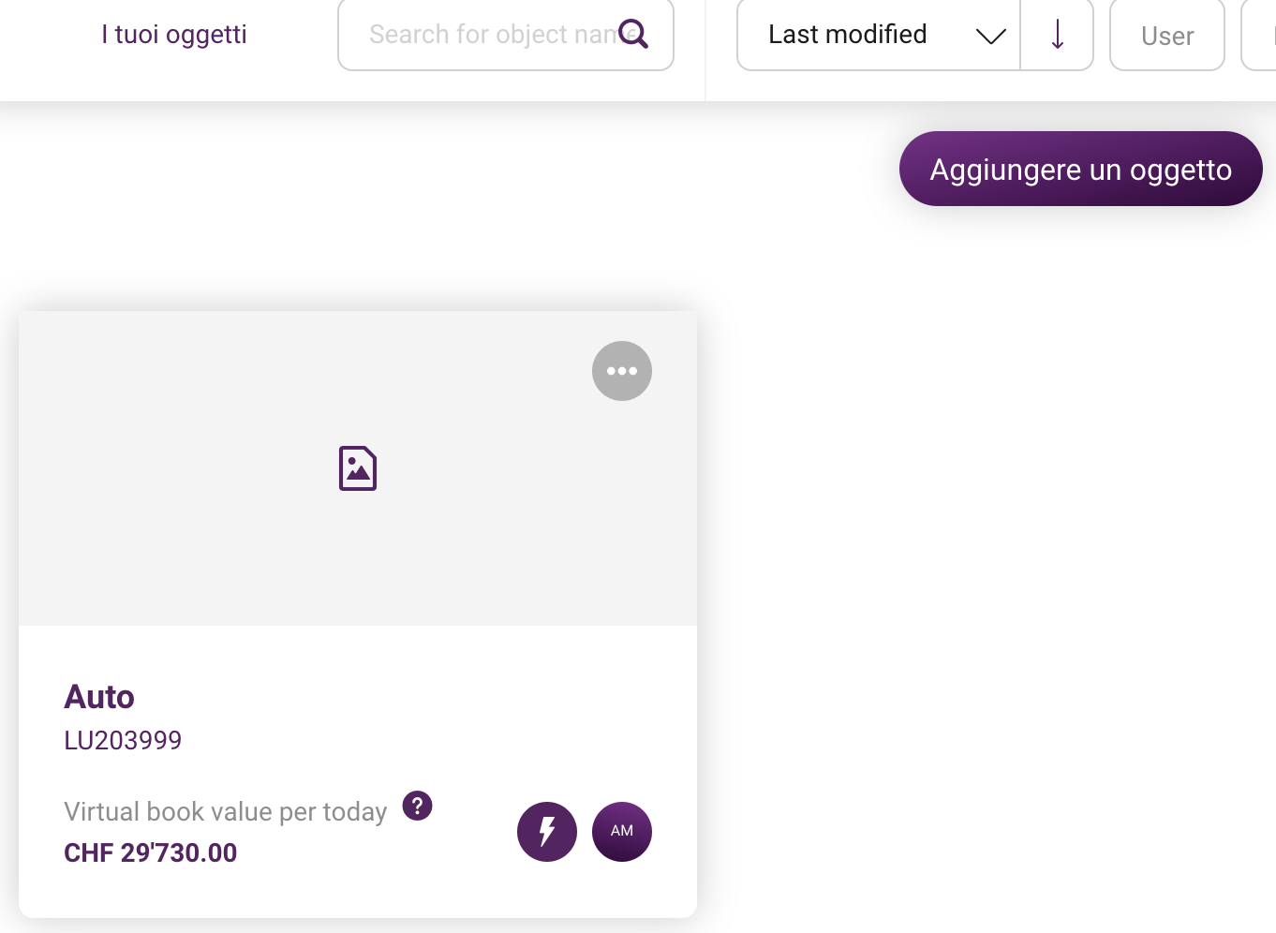
Task: Open the Last modified sort dropdown
Action: [x=879, y=35]
